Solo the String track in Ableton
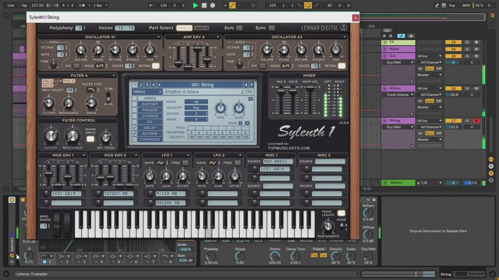The height and width of the screenshot is (280, 499). tap(467, 121)
